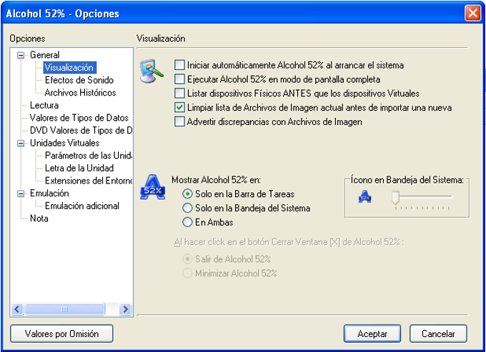Image resolution: width=486 pixels, height=352 pixels.
Task: Click tree scrollbar left arrow
Action: [x=17, y=309]
